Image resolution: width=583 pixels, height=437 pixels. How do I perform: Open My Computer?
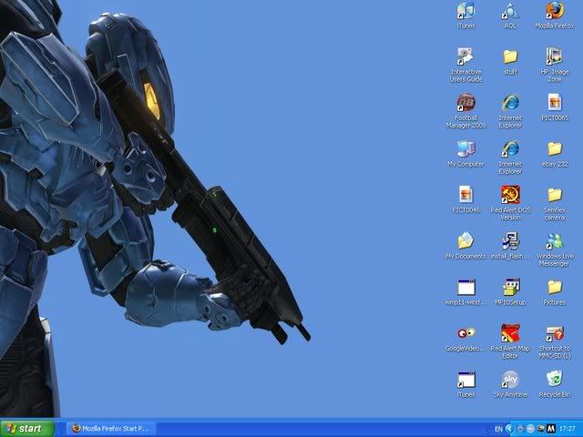click(x=465, y=154)
